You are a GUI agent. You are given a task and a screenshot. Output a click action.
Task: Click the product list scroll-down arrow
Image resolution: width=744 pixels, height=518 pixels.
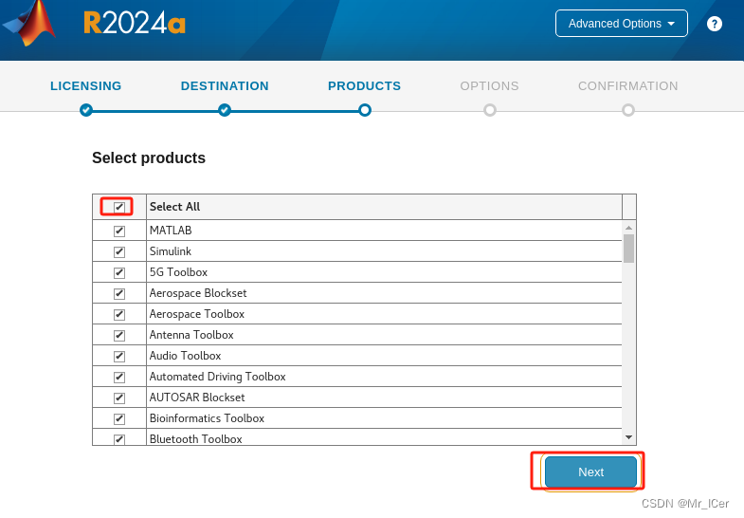[628, 437]
